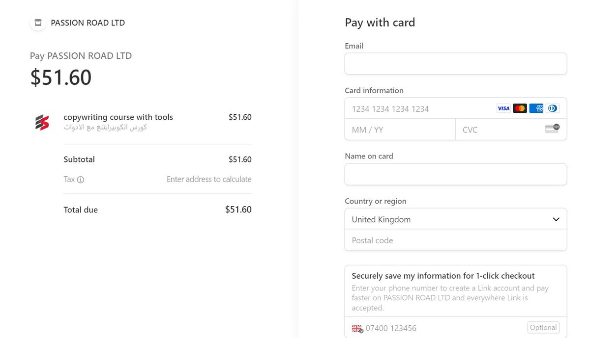Open the UK flag phone country selector
This screenshot has height=338, width=590.
click(x=357, y=328)
